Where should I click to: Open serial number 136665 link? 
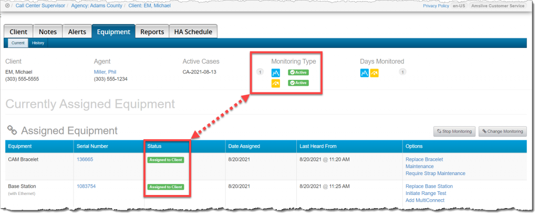tap(85, 159)
